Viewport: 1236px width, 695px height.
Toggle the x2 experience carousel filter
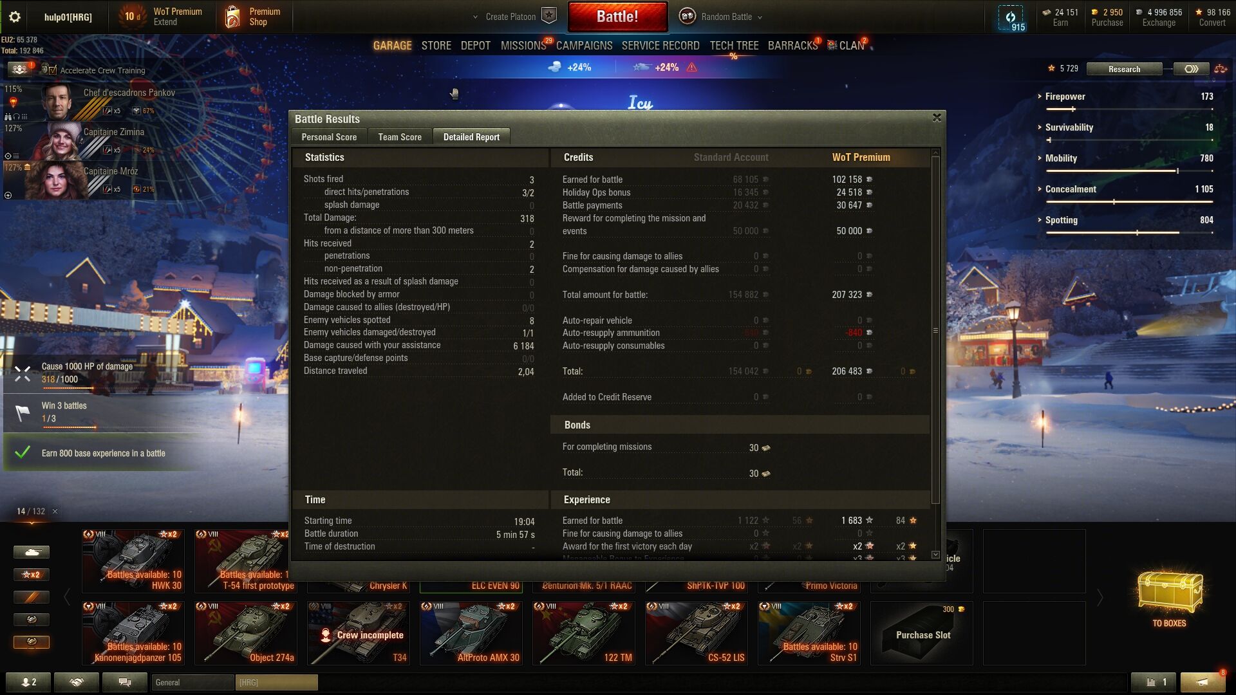click(31, 575)
